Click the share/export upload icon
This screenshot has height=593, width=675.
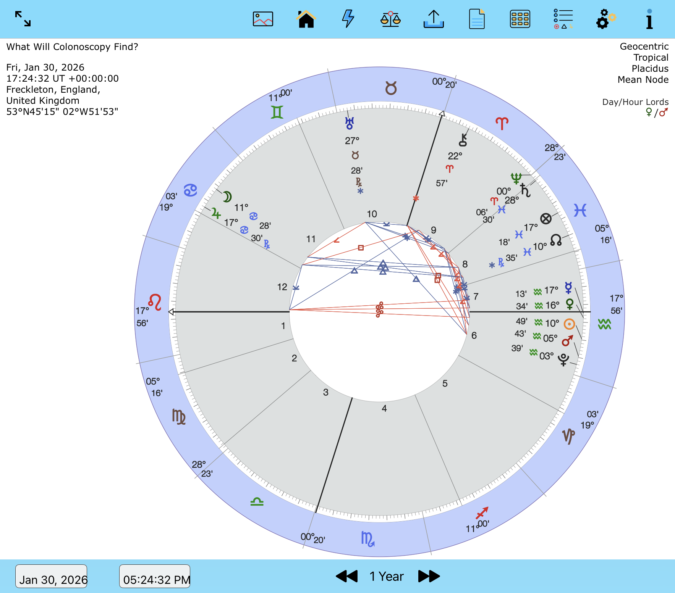434,19
